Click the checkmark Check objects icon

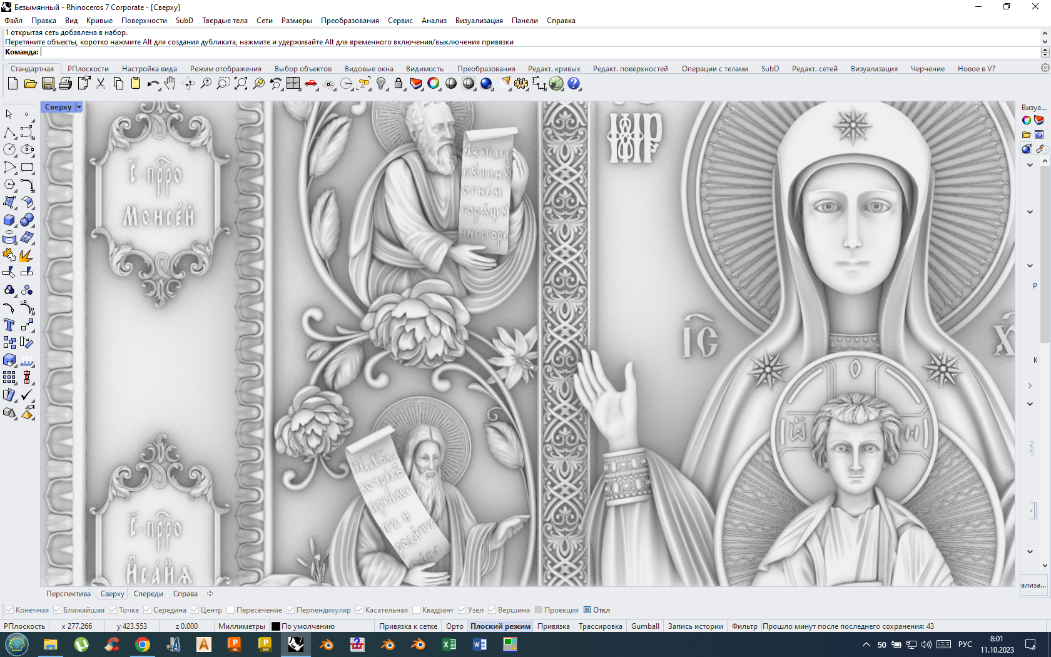[27, 395]
